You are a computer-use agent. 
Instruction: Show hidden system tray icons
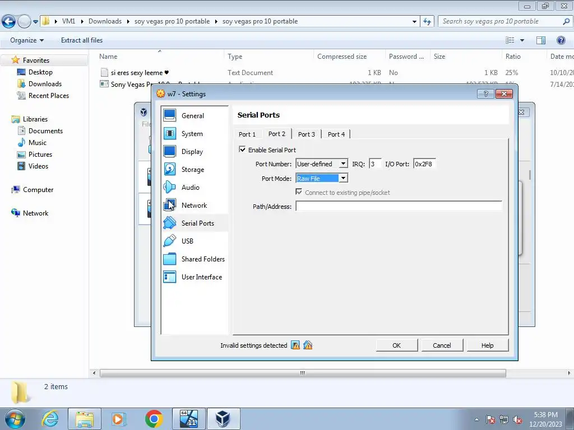[476, 419]
